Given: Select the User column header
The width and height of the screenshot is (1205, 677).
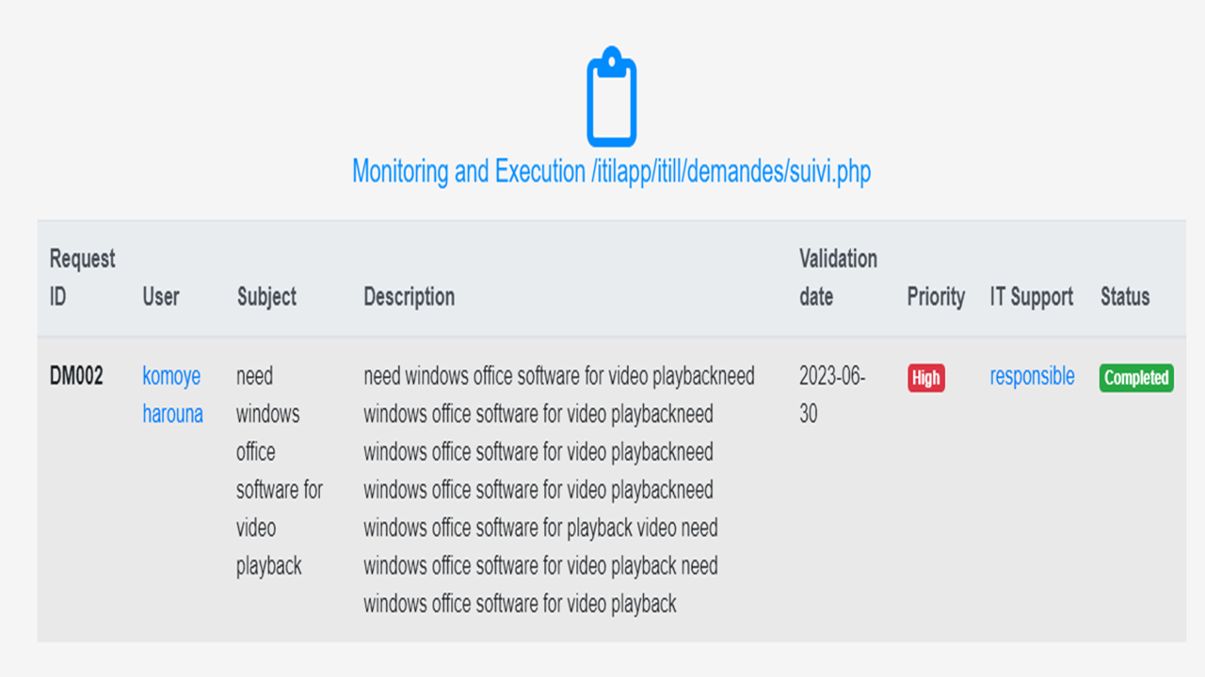Looking at the screenshot, I should pos(161,296).
